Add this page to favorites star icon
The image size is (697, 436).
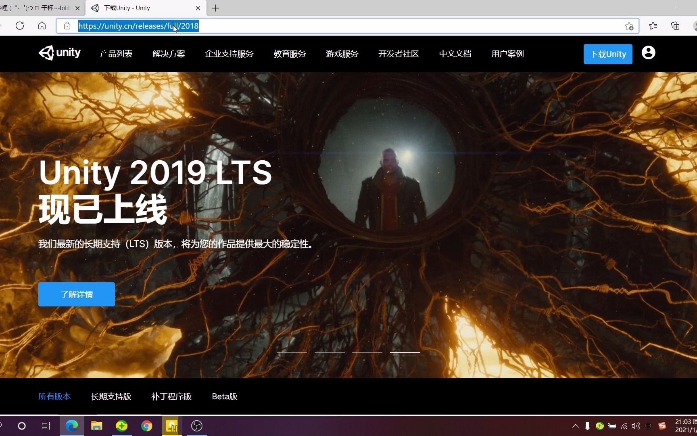pos(629,26)
